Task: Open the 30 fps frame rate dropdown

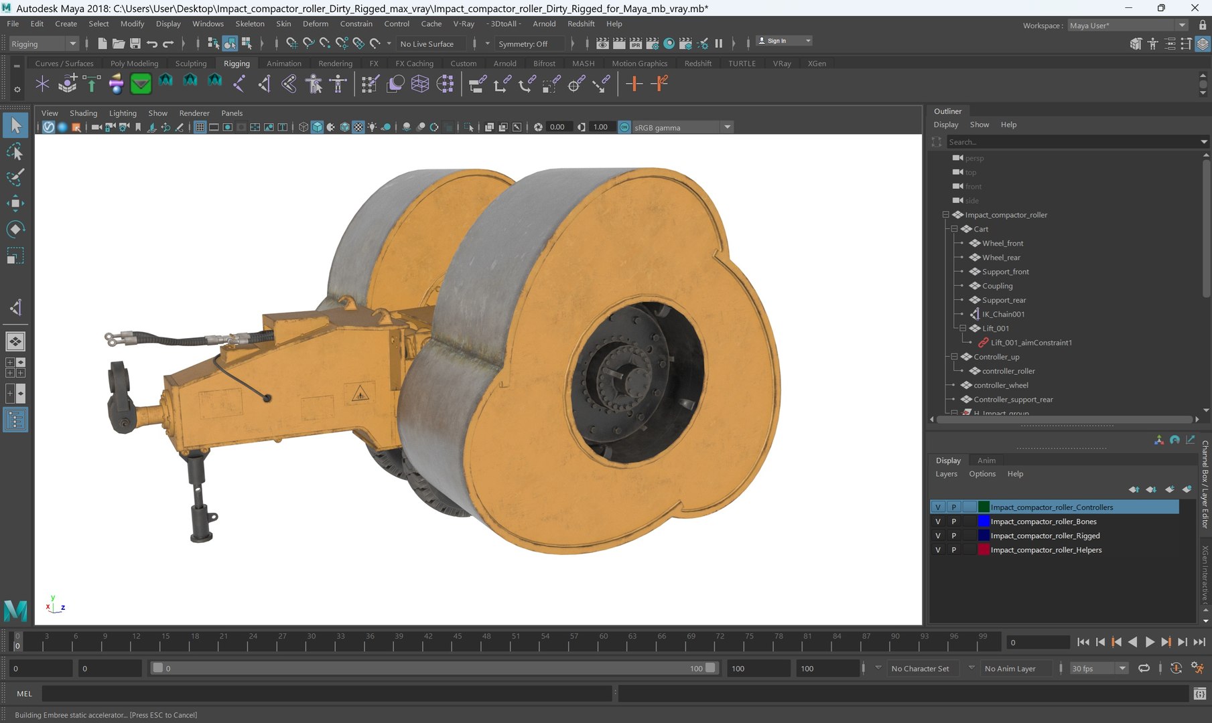Action: (1099, 668)
